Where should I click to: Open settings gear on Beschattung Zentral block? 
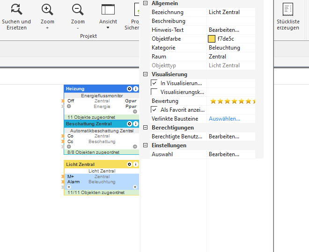[x=130, y=124]
